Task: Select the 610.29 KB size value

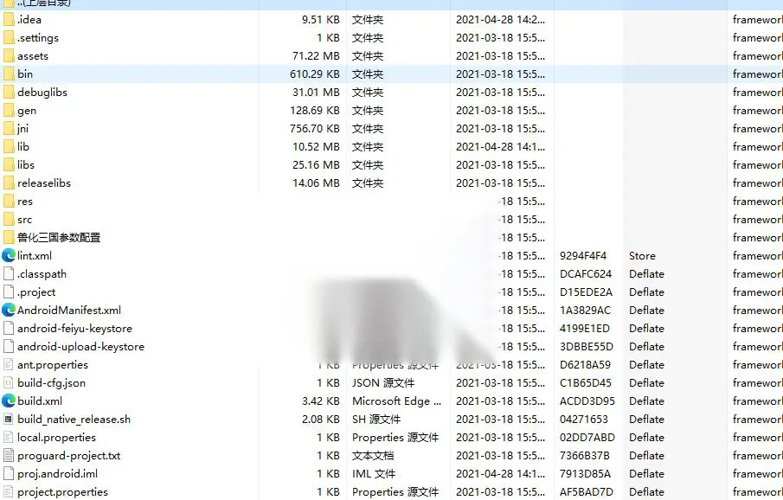Action: [x=315, y=74]
